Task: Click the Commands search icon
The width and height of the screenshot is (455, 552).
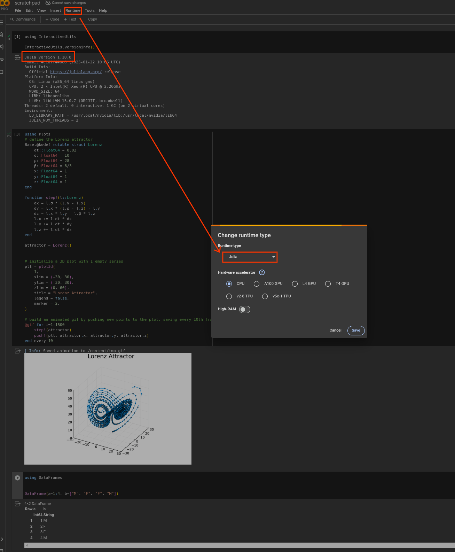Action: [12, 20]
